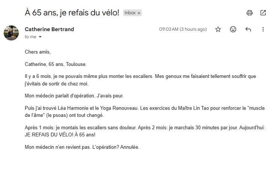Expand recipient details arrow next to 'to me'
274x175 pixels.
tap(40, 37)
